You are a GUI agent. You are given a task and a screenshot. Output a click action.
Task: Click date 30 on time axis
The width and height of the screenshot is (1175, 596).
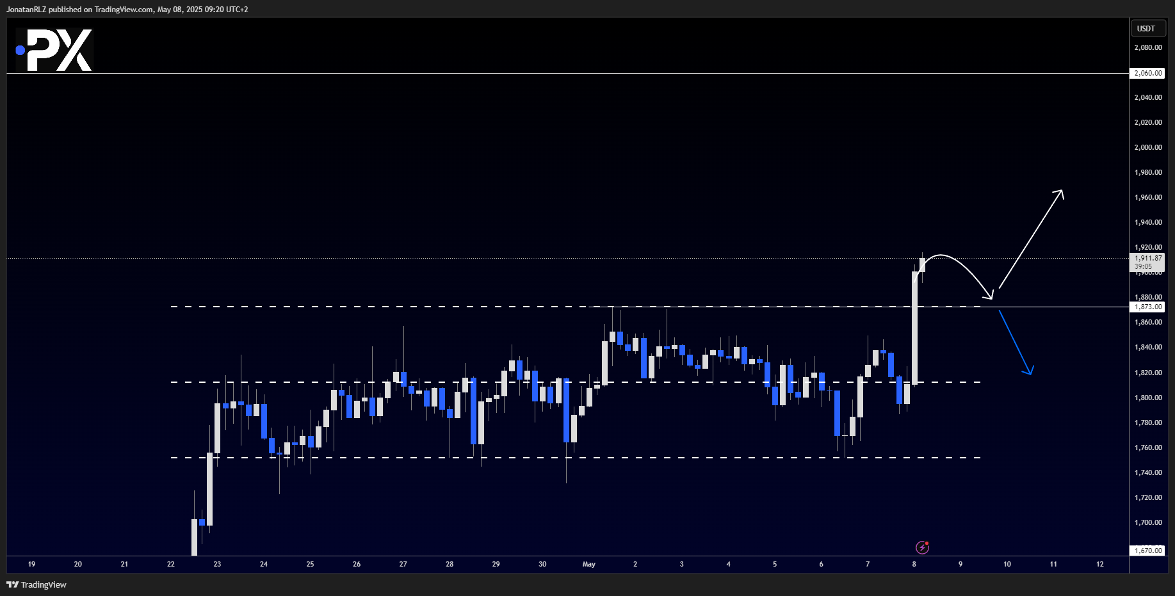(542, 564)
